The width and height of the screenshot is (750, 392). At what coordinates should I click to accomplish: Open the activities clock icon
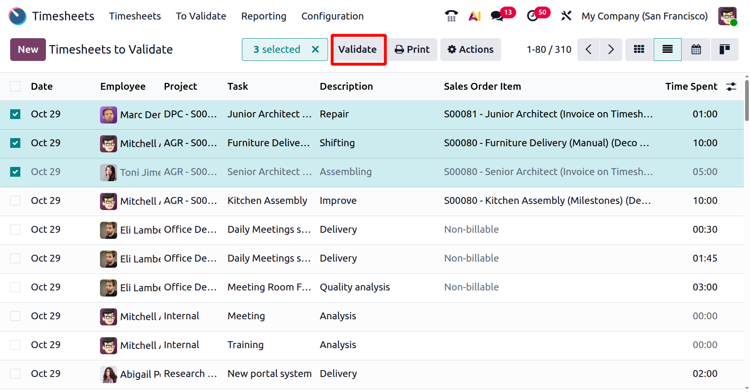(532, 16)
